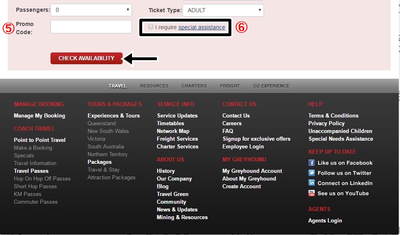Click the Facebook icon in footer
Image resolution: width=400 pixels, height=235 pixels.
312,163
